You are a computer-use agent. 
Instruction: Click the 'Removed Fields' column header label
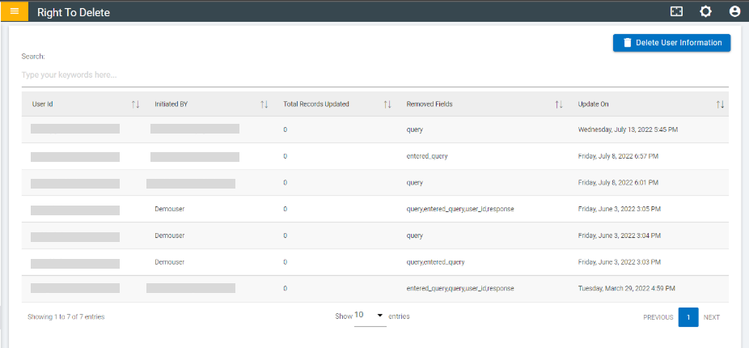coord(430,104)
